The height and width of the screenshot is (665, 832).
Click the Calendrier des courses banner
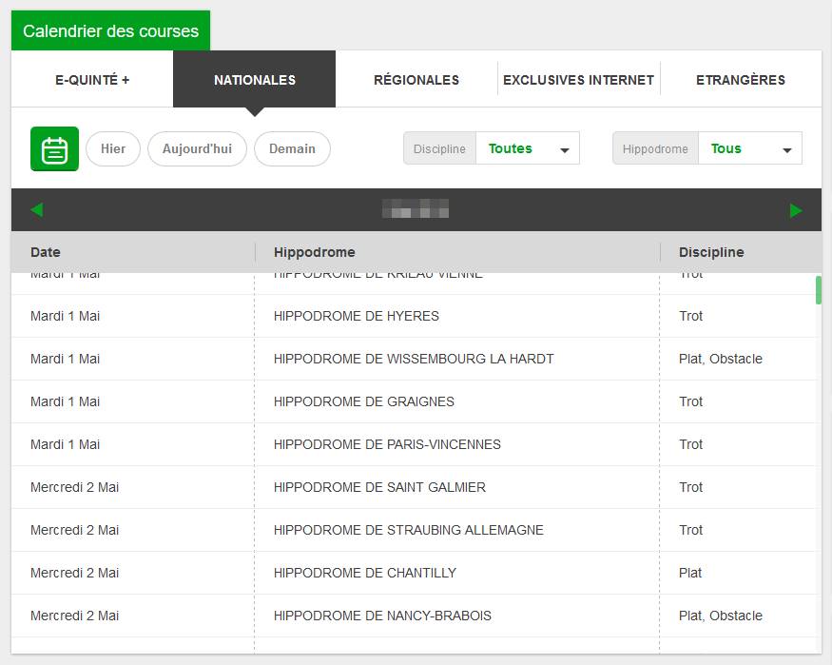110,29
